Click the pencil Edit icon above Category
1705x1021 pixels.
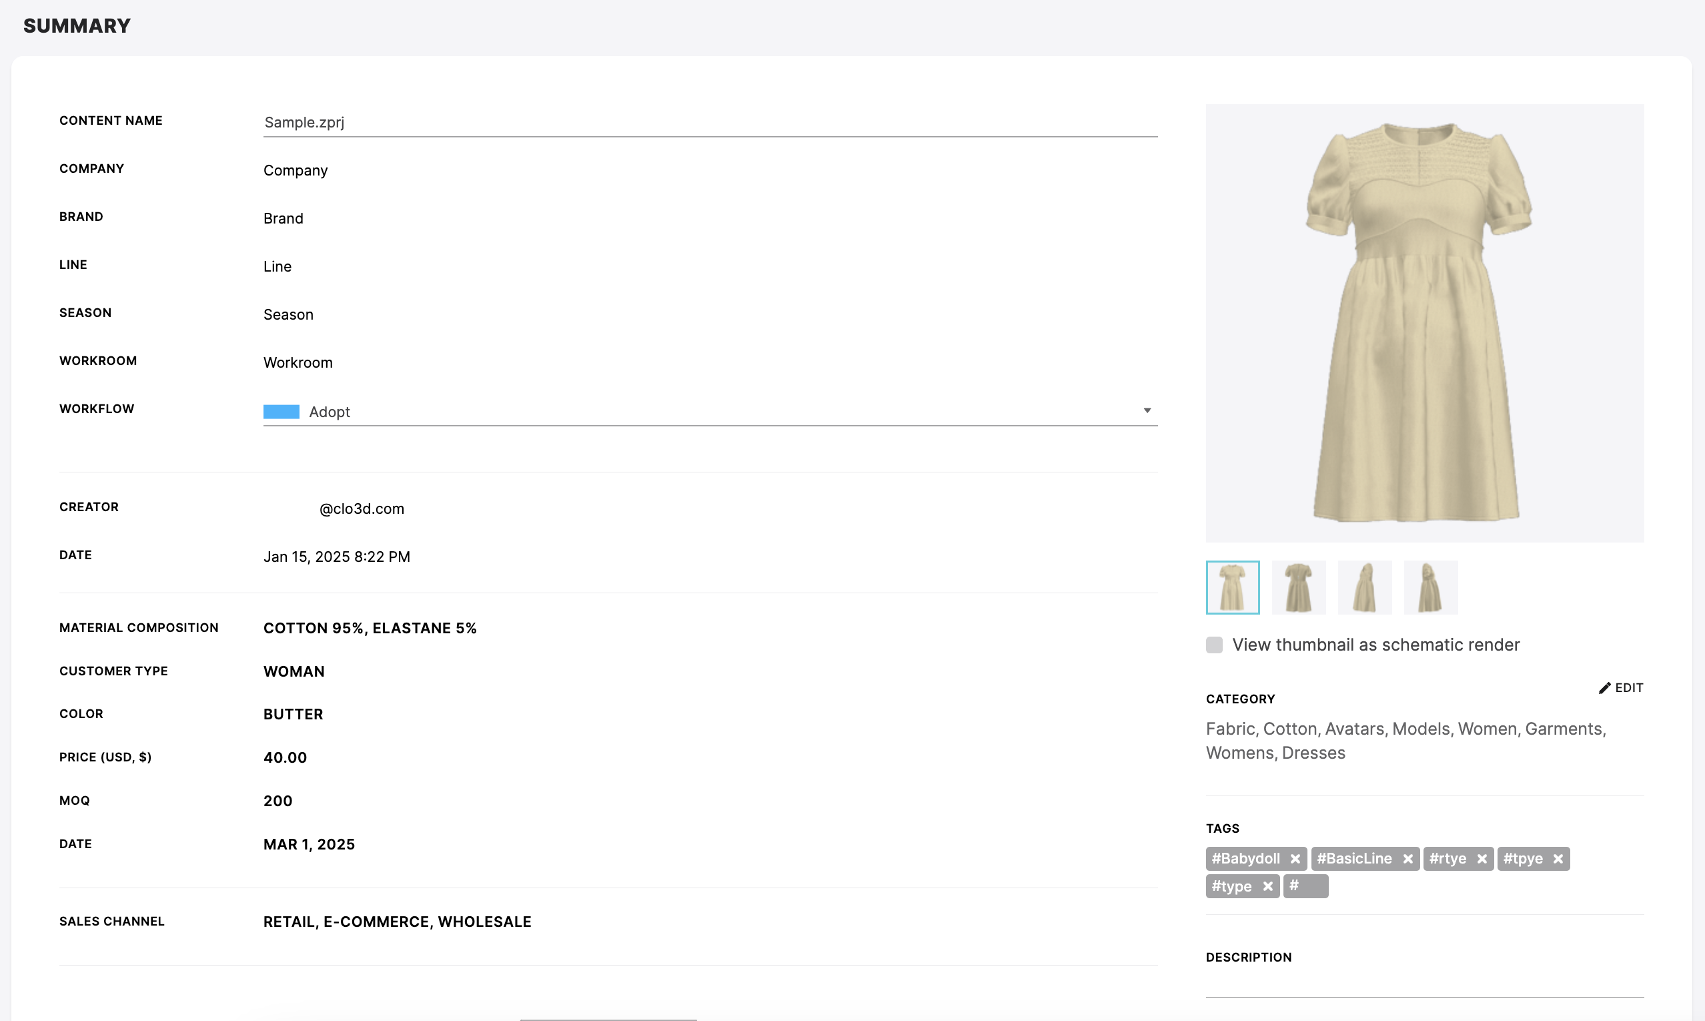[1604, 687]
